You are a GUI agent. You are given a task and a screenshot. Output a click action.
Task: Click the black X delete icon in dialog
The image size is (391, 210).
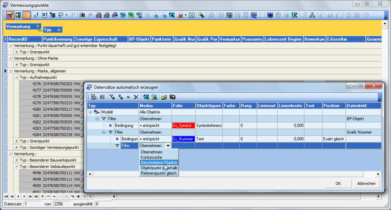point(136,97)
